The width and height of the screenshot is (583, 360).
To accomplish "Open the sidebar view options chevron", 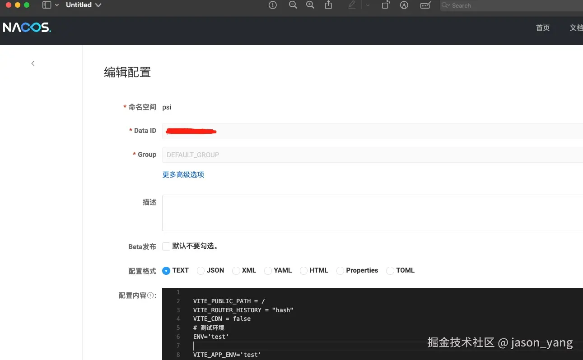I will [56, 5].
